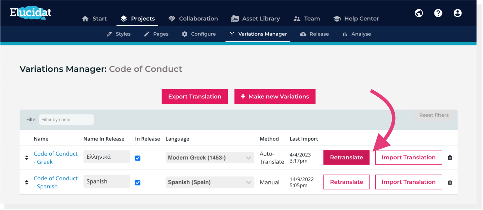This screenshot has width=483, height=210.
Task: Click the Reset filters button
Action: 434,115
